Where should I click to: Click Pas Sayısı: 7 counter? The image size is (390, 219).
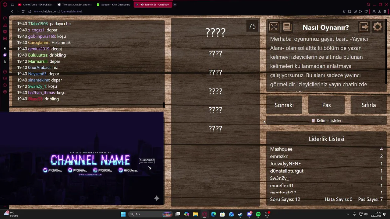(x=370, y=200)
